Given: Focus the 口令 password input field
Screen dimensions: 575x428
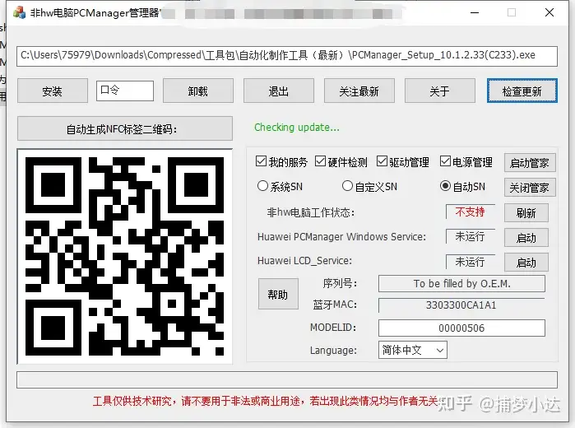Looking at the screenshot, I should tap(125, 91).
